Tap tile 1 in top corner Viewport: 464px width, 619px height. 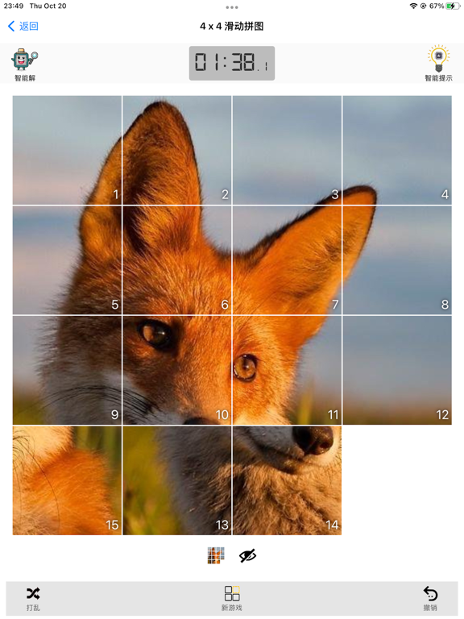coord(67,150)
